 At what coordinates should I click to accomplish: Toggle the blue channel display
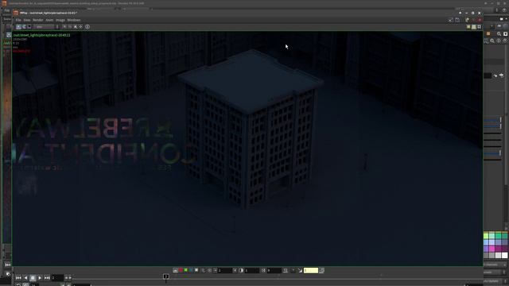[191, 270]
